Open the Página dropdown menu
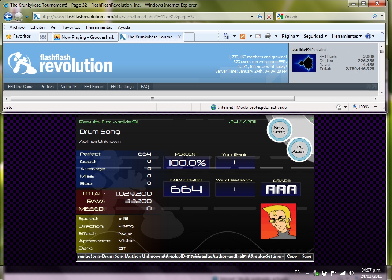Image resolution: width=392 pixels, height=280 pixels. point(290,36)
